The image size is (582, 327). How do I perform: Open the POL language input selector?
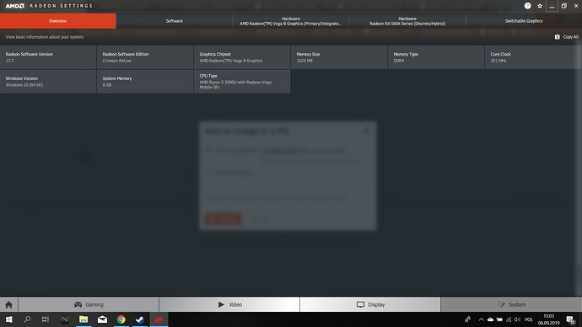coord(529,319)
